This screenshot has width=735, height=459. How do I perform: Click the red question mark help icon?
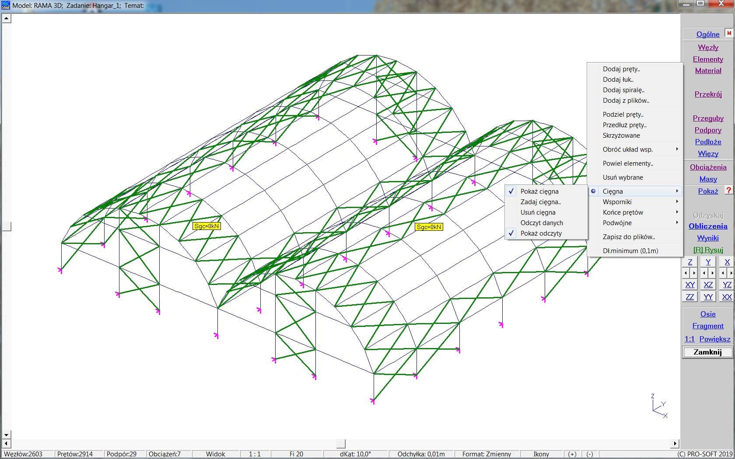[728, 190]
